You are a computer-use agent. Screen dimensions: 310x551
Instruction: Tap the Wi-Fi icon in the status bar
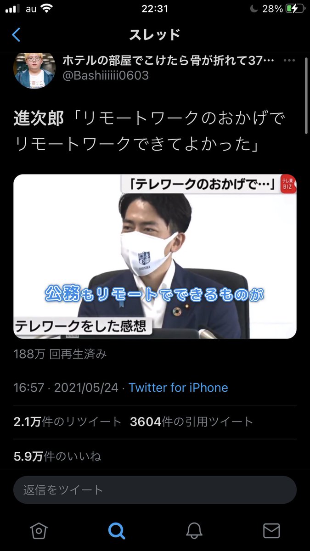tap(46, 8)
